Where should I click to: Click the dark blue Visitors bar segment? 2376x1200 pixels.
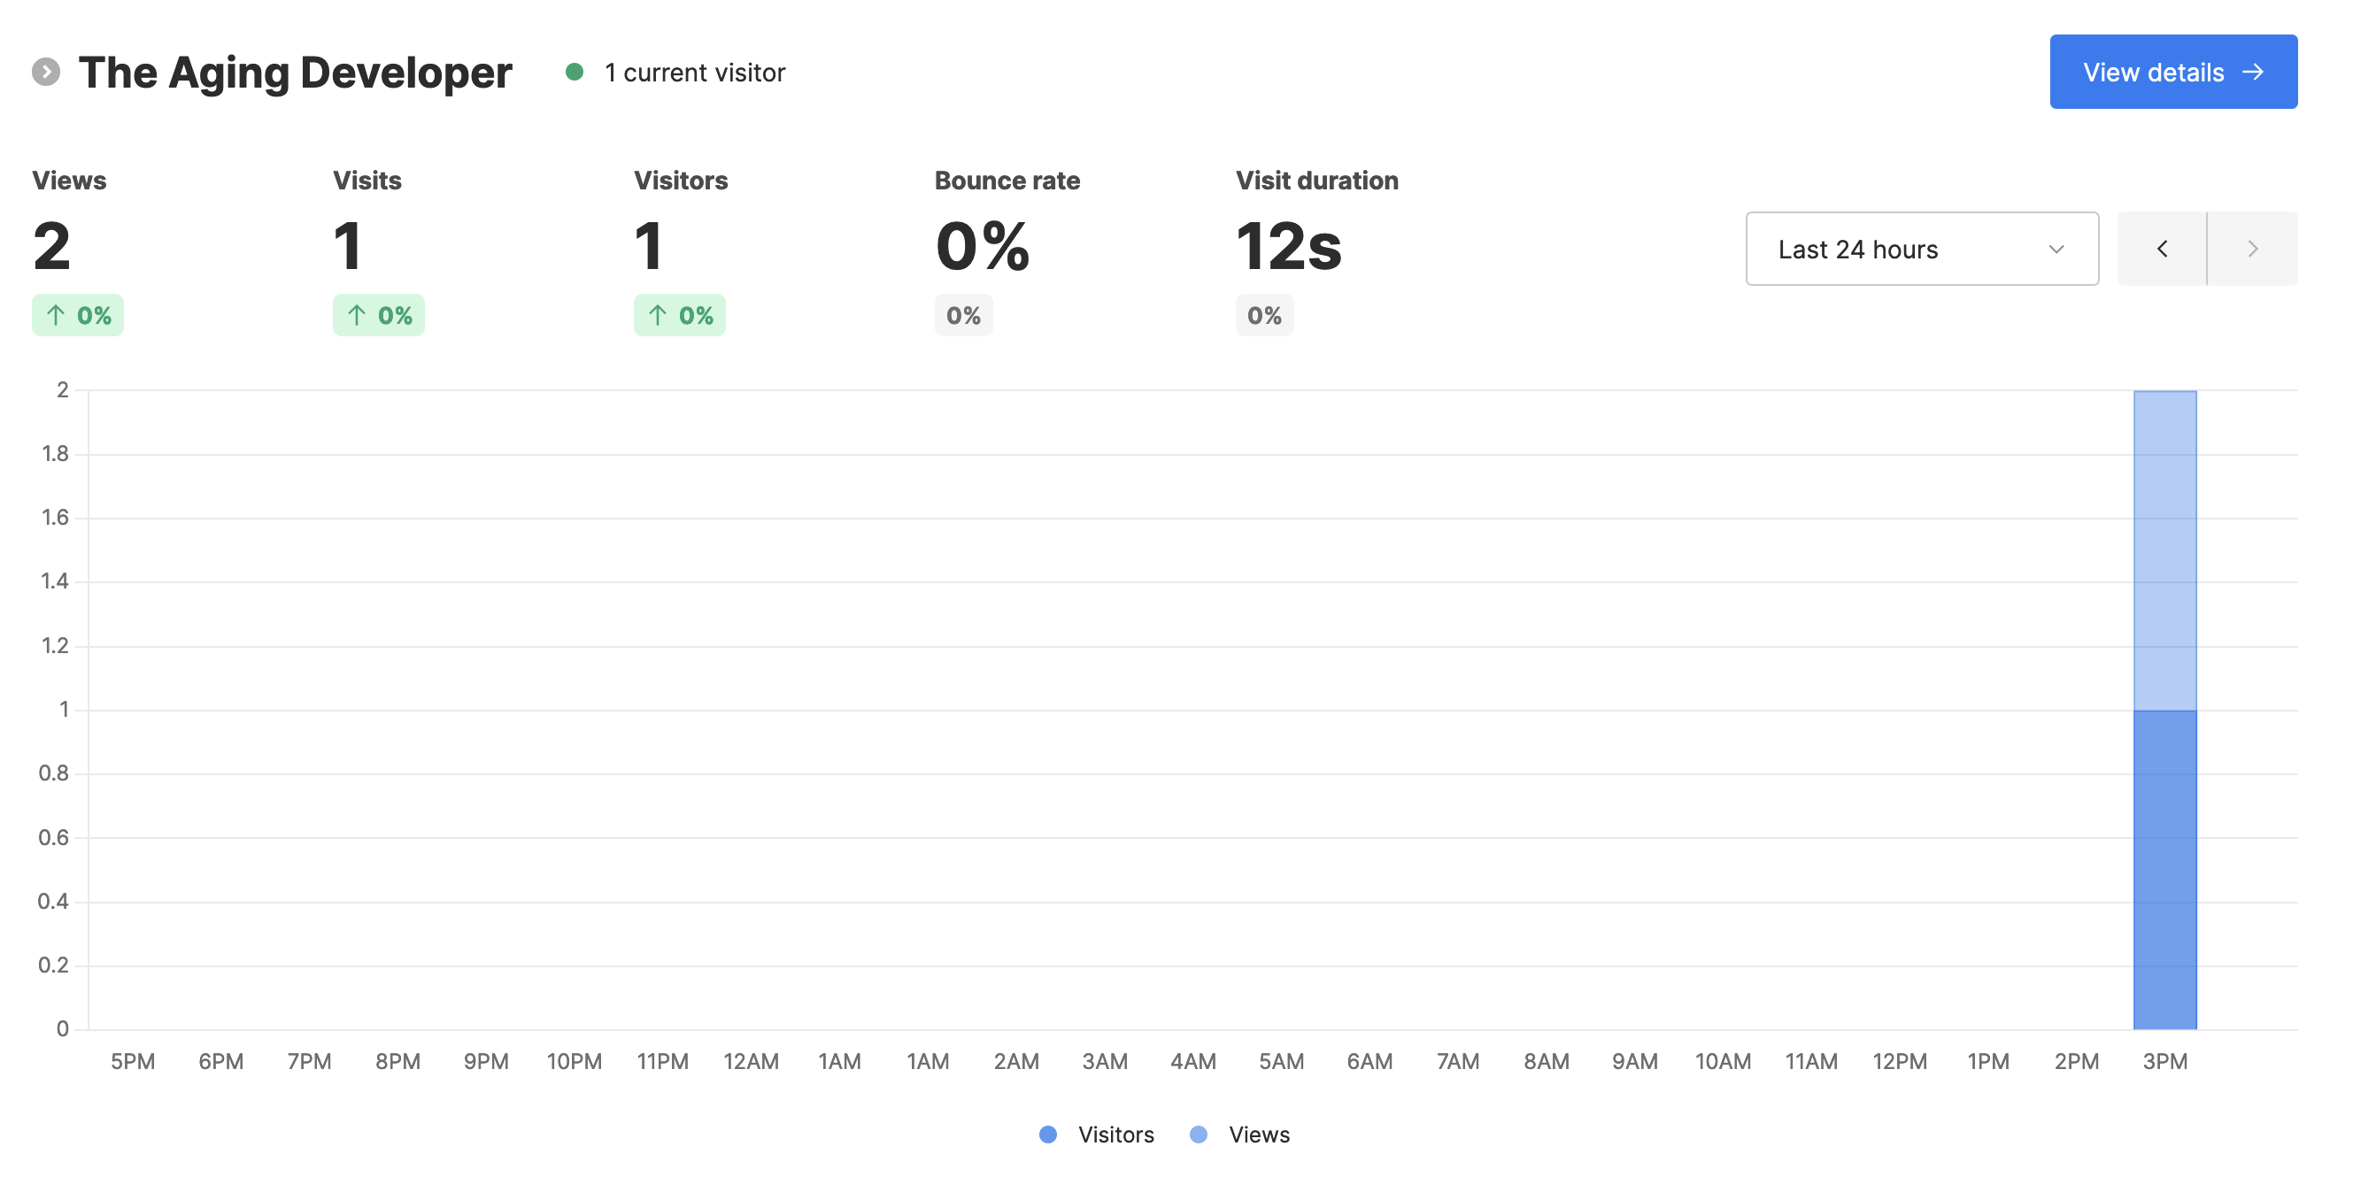coord(2164,869)
